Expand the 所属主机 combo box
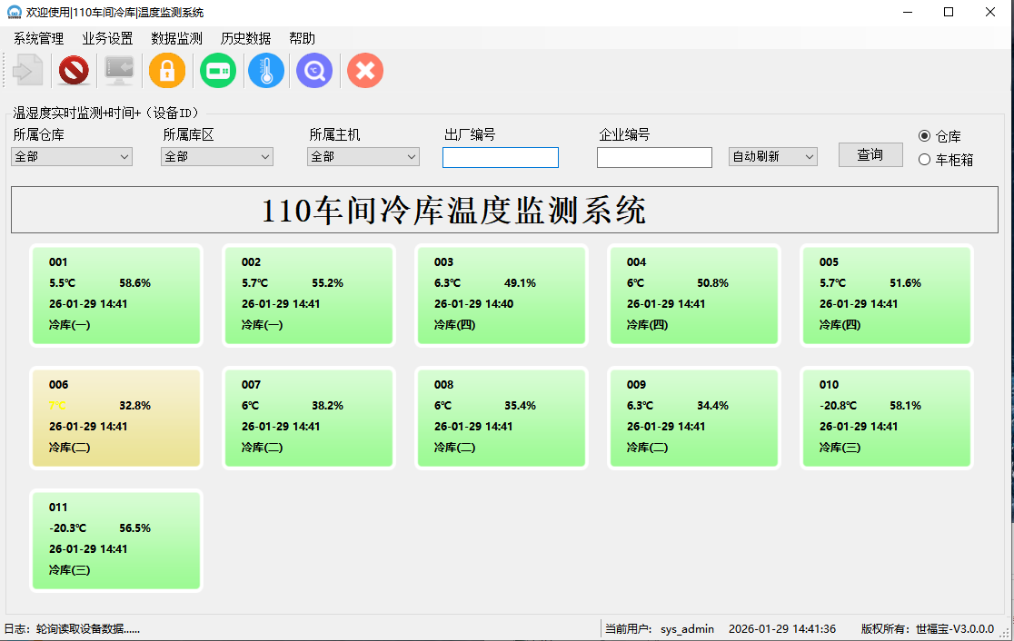 click(363, 157)
